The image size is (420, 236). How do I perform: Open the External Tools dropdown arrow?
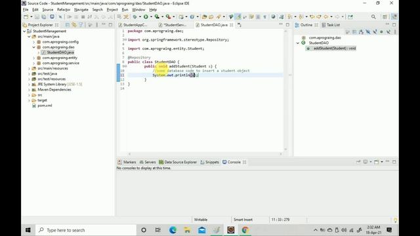click(173, 17)
